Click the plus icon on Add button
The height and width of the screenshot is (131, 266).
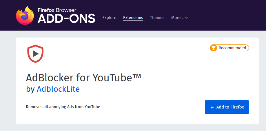(x=212, y=107)
